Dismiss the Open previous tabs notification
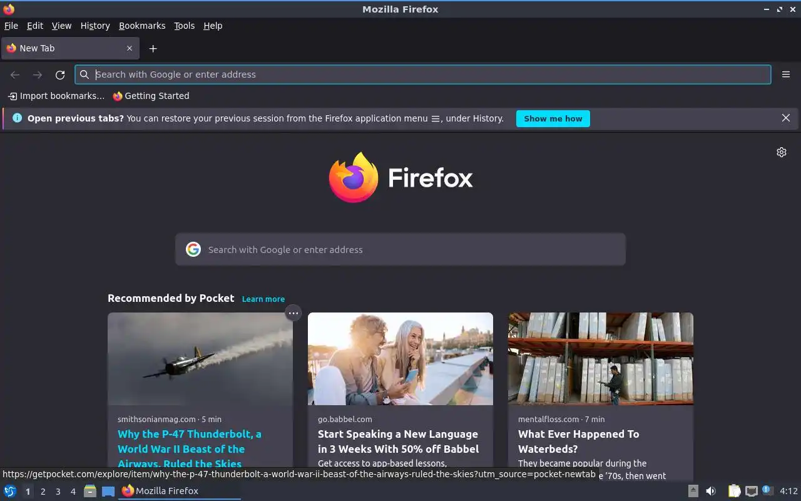This screenshot has width=801, height=501. [x=786, y=118]
